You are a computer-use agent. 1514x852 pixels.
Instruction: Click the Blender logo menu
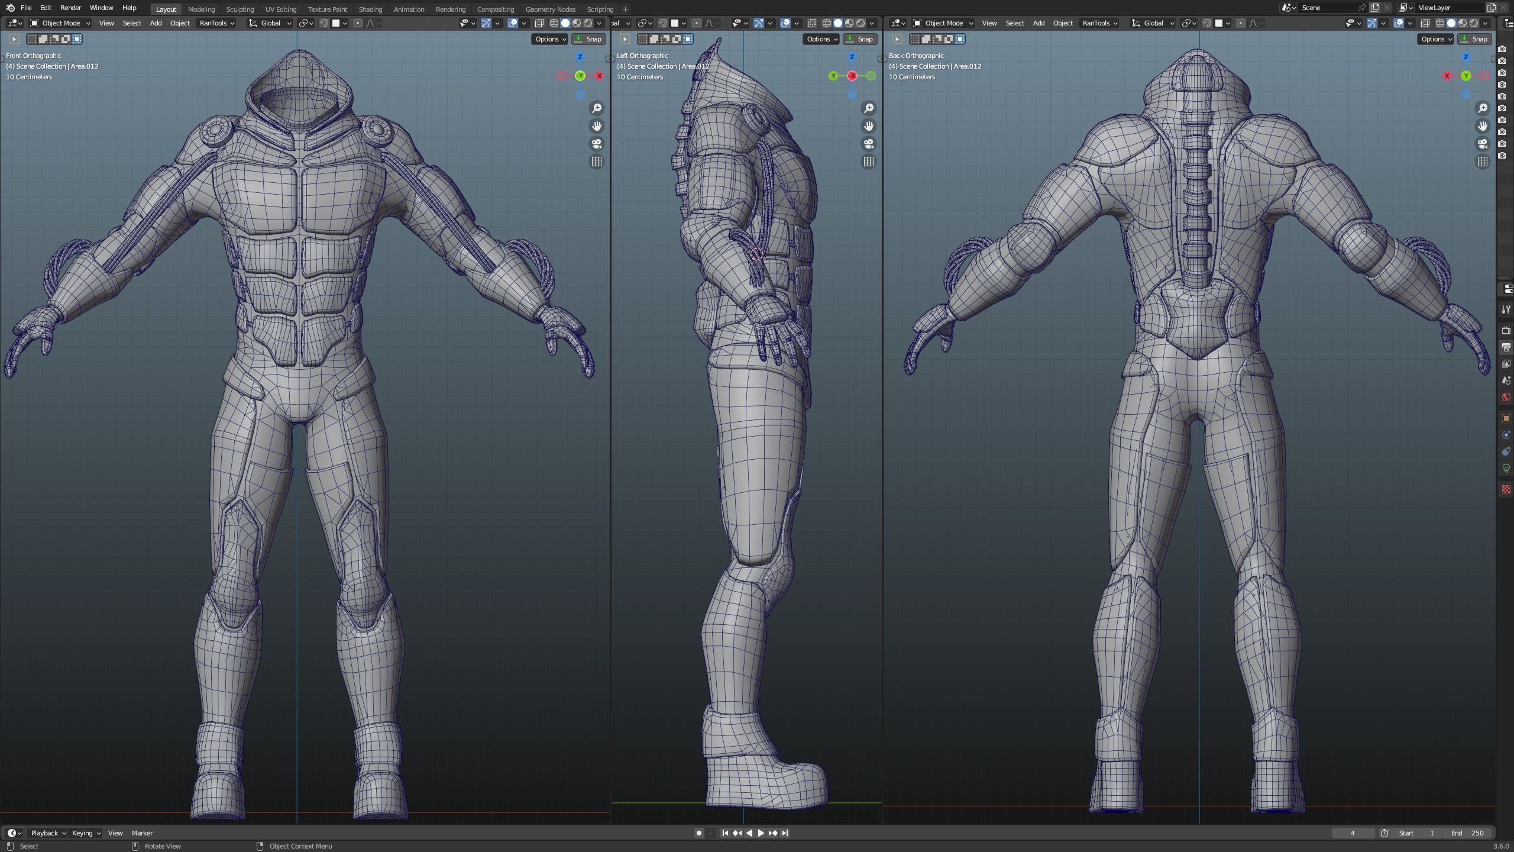click(10, 8)
